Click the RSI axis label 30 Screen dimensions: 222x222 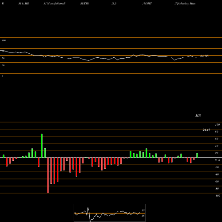point(3,65)
